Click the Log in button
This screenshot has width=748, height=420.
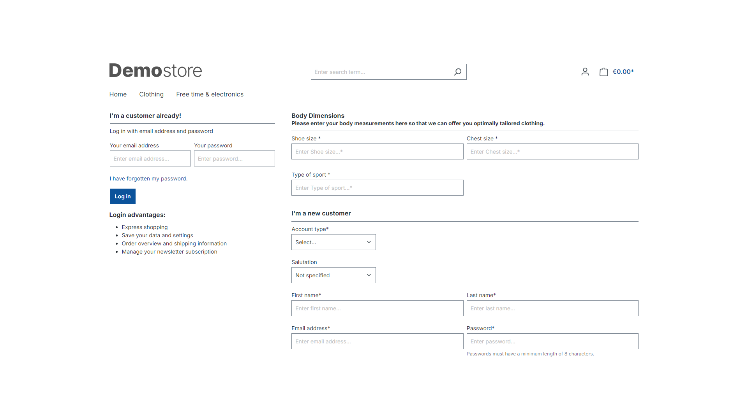click(123, 196)
